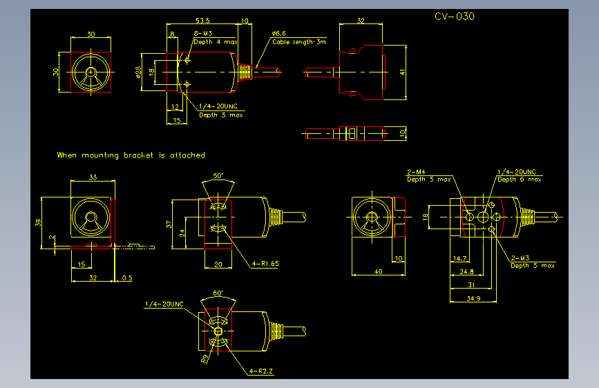Click the CV-030 drawing title

(455, 17)
